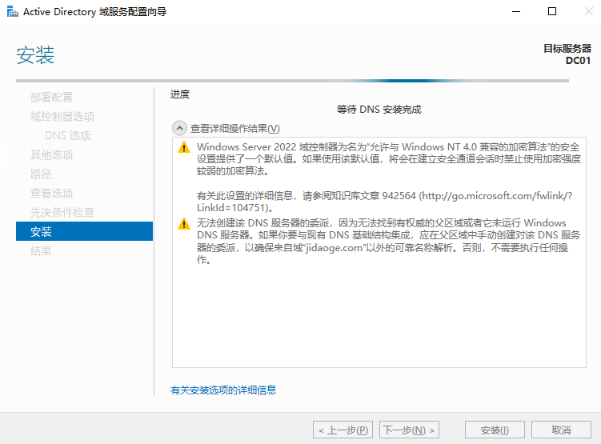This screenshot has height=444, width=601.
Task: Click the 查看详细操作结果(V) label
Action: point(235,129)
